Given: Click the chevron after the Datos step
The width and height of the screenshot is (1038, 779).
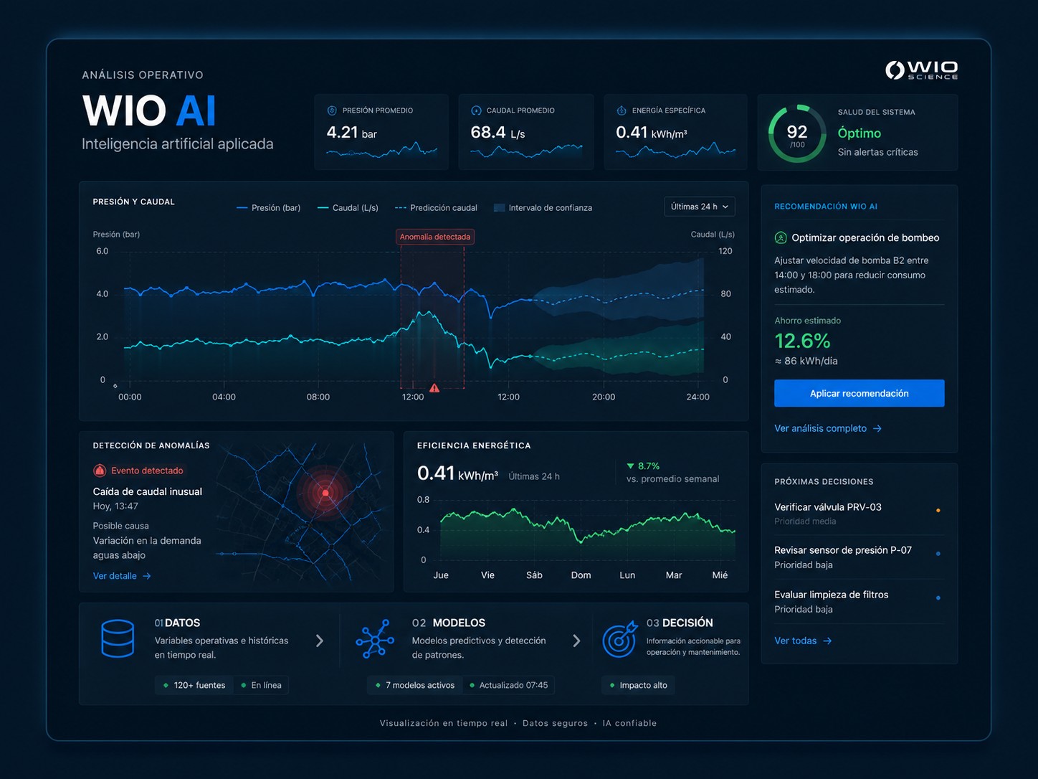Looking at the screenshot, I should coord(320,641).
